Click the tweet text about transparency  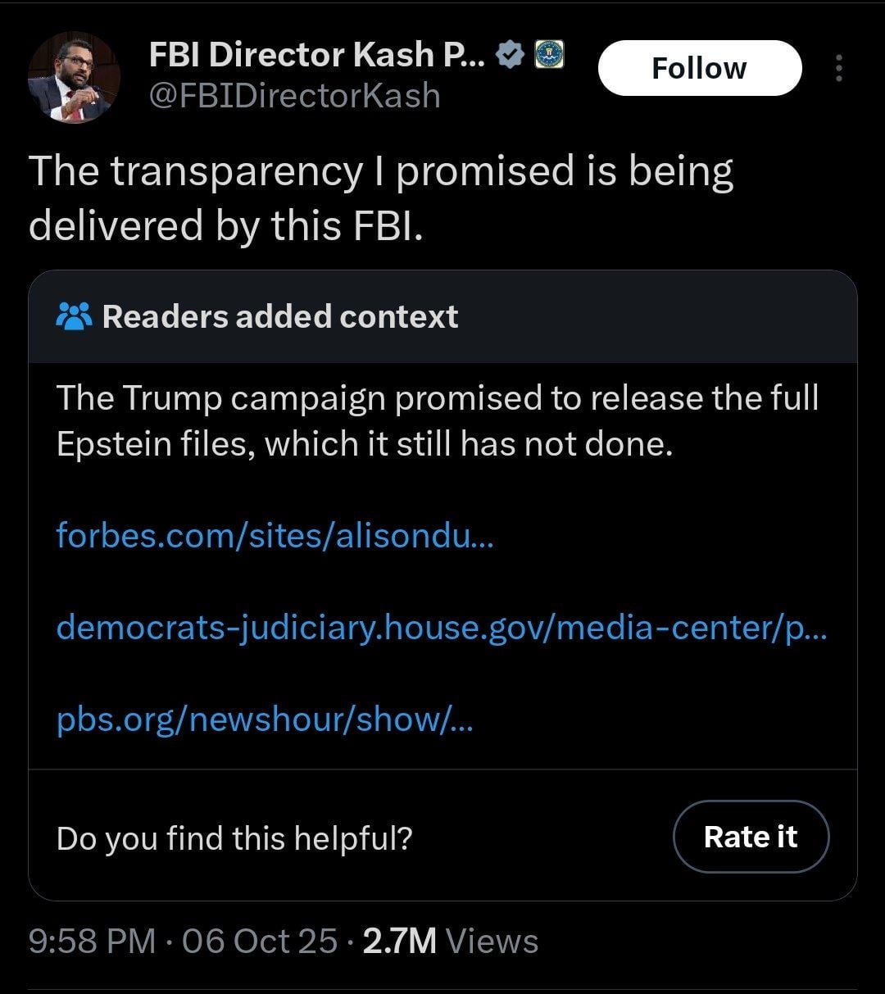point(380,197)
